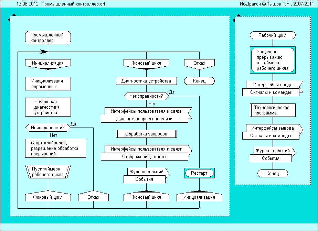318x231 pixels.
Task: Select the "Технологическая программа" insertion block
Action: point(272,110)
